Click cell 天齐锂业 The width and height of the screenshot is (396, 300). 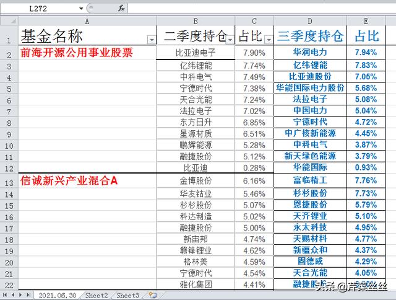(x=310, y=216)
